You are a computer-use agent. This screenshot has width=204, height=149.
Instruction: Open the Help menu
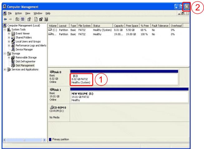[x=48, y=13]
